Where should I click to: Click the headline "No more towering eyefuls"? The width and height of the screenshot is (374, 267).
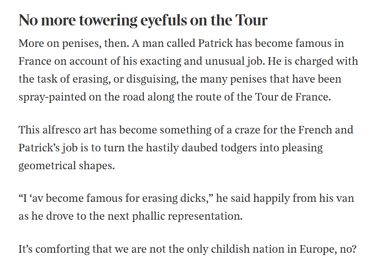click(x=102, y=20)
